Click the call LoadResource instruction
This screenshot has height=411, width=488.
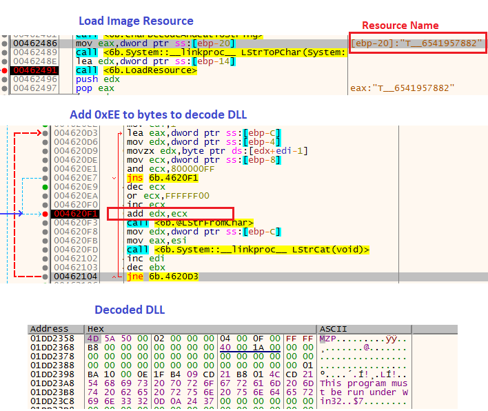point(136,70)
